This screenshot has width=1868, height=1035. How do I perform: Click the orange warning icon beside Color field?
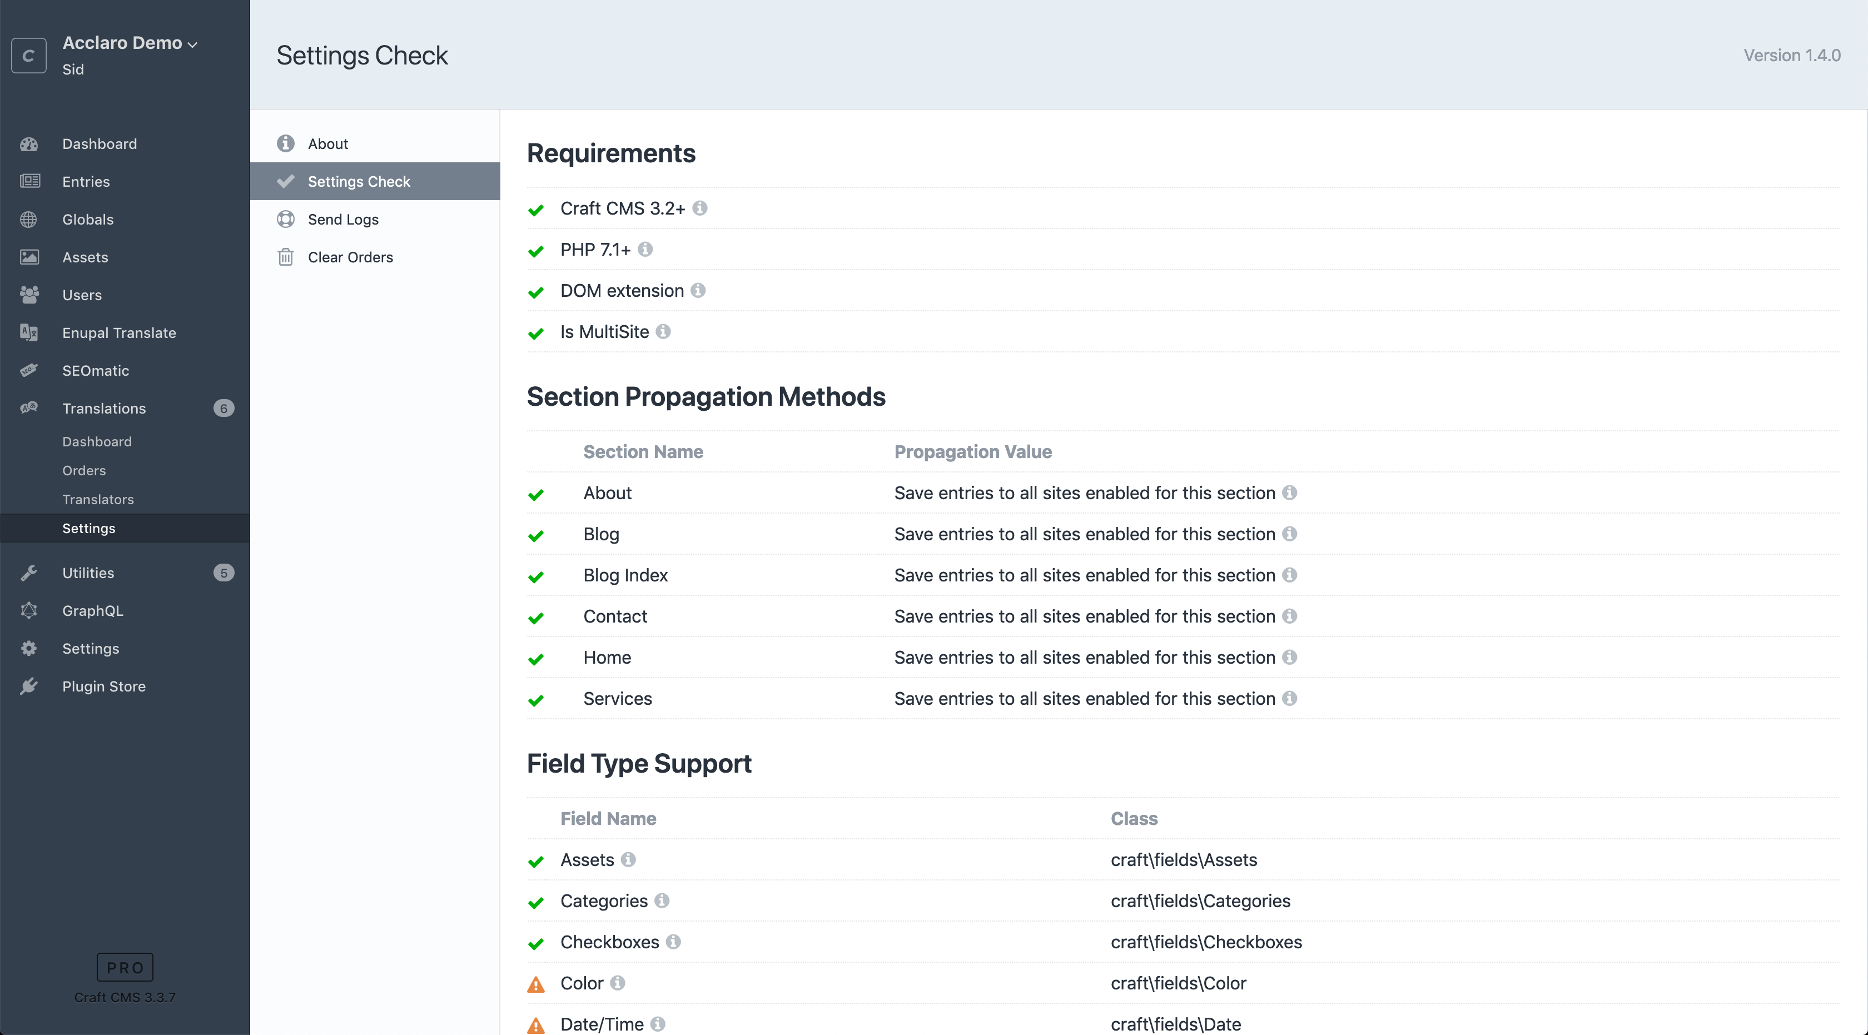[x=536, y=984]
